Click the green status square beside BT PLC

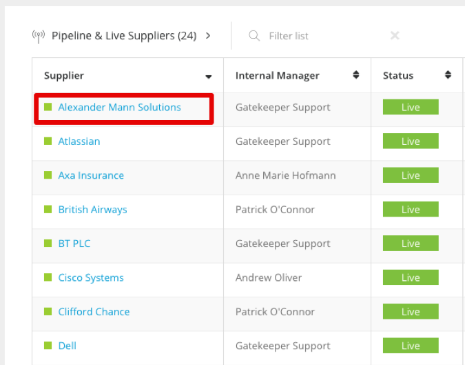pos(48,244)
